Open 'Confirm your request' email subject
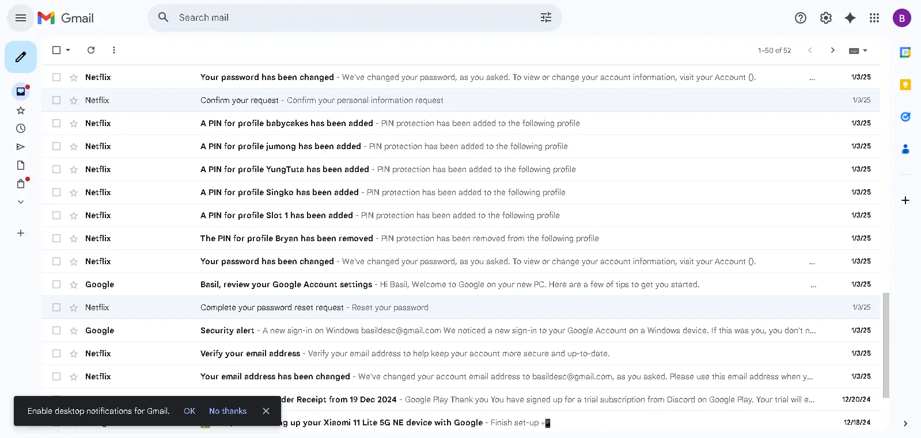The width and height of the screenshot is (921, 438). pos(240,100)
